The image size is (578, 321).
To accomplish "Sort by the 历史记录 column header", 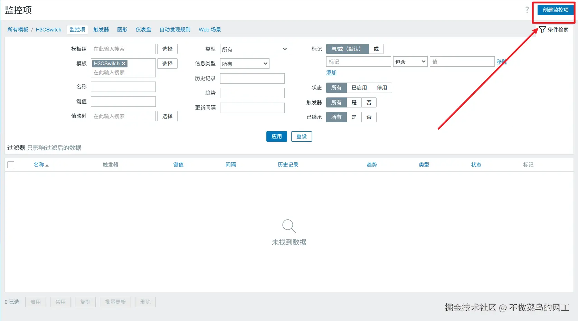I will (288, 165).
